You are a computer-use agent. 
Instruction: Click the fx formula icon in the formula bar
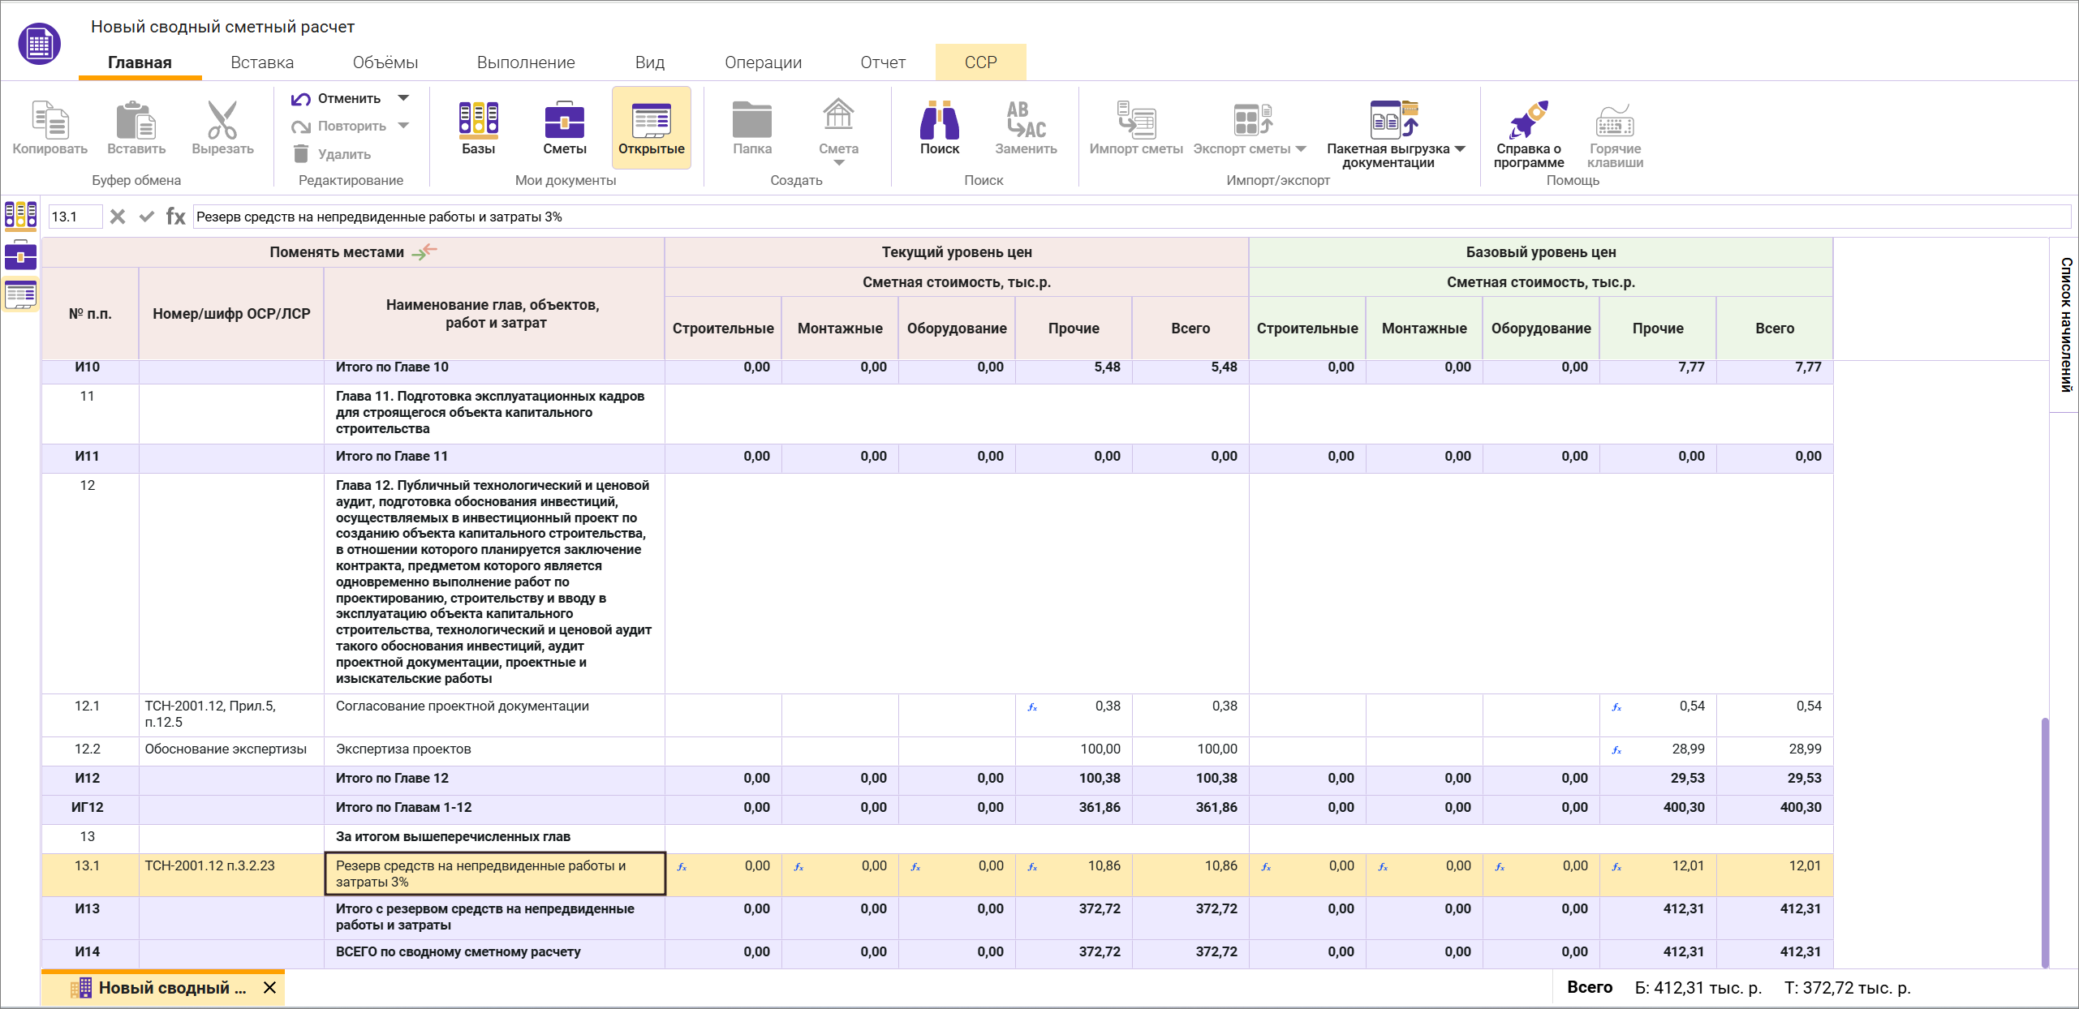175,217
